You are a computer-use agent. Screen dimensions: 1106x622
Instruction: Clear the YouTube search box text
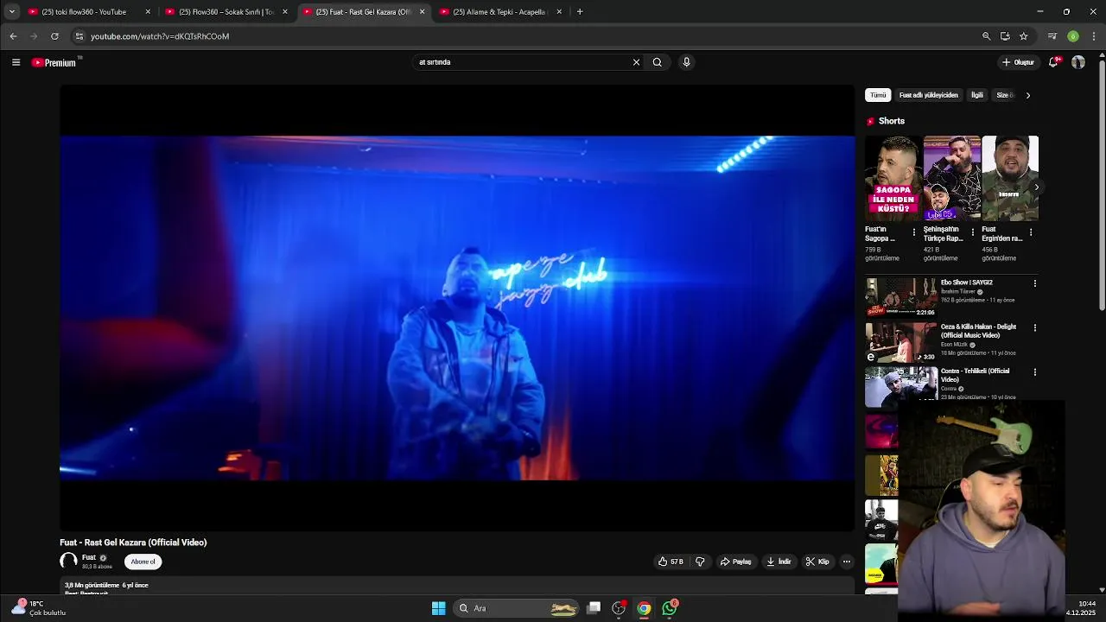[636, 62]
